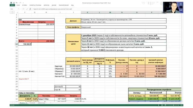Select the Целевой капитал column heading cell
The width and height of the screenshot is (193, 108).
[x=73, y=61]
